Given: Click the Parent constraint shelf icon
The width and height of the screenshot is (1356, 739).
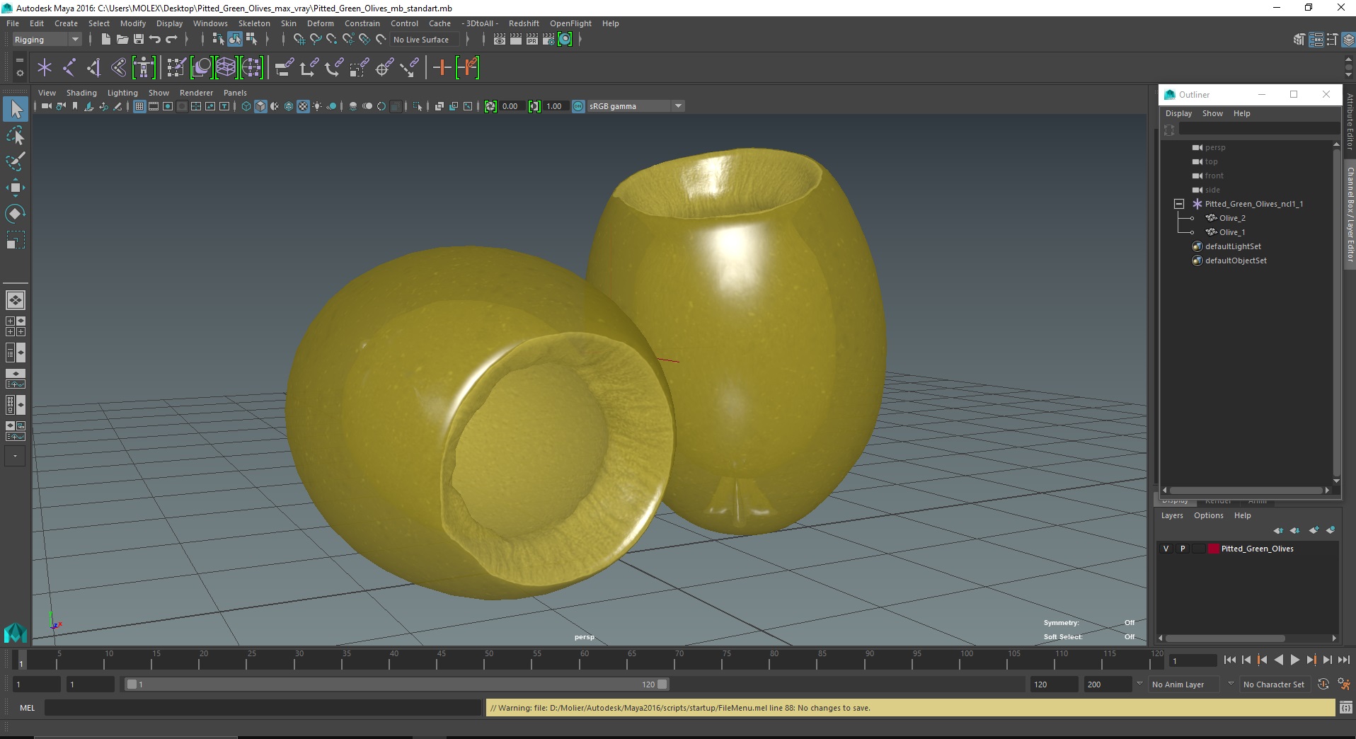Looking at the screenshot, I should (x=284, y=68).
